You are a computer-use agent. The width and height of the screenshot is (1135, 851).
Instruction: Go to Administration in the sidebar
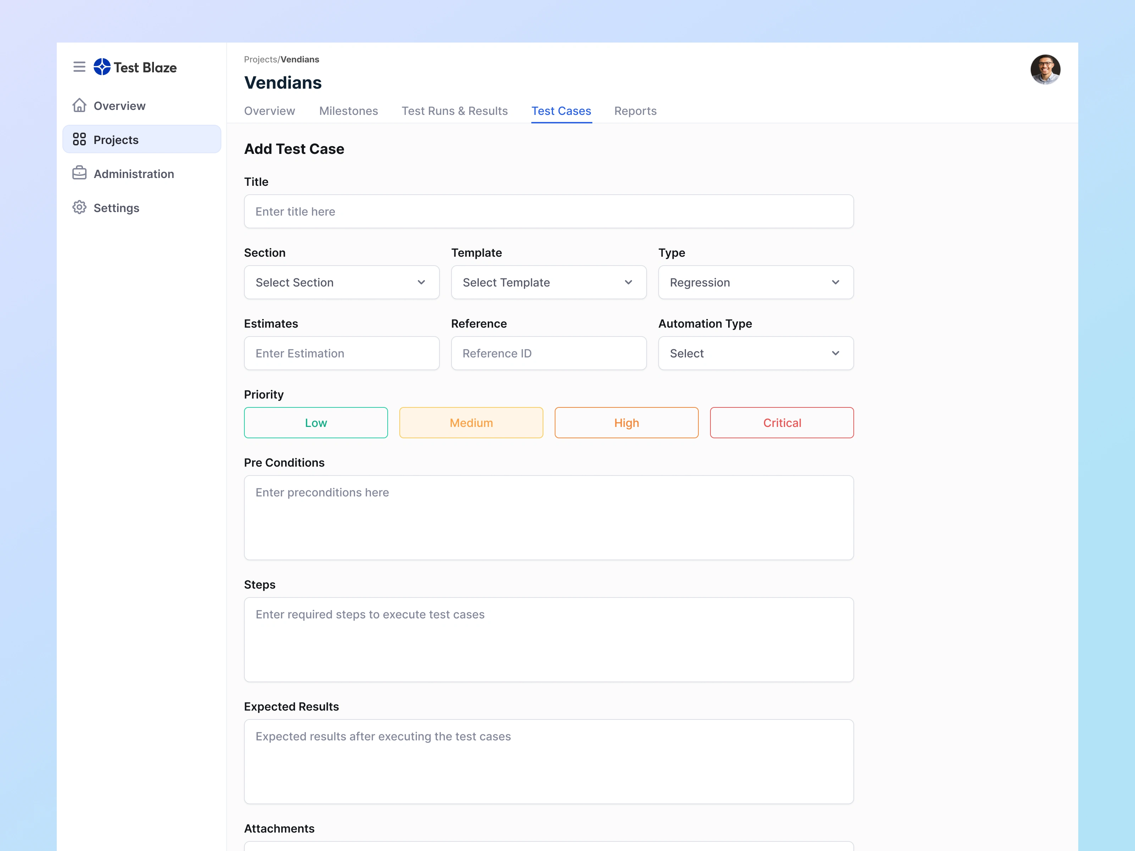click(142, 173)
